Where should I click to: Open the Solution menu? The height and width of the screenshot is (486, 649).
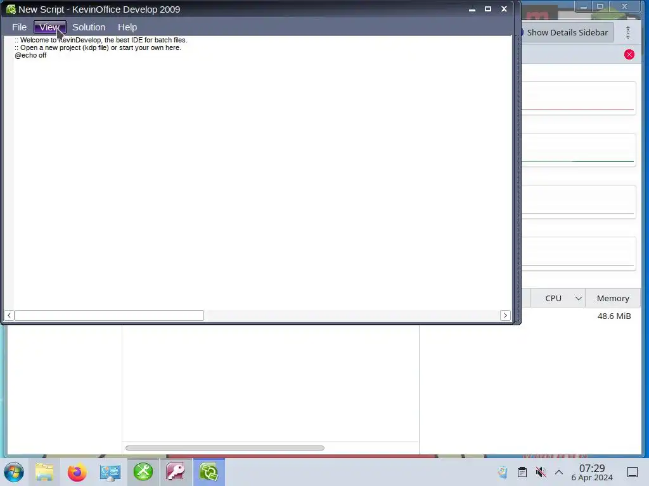(89, 27)
